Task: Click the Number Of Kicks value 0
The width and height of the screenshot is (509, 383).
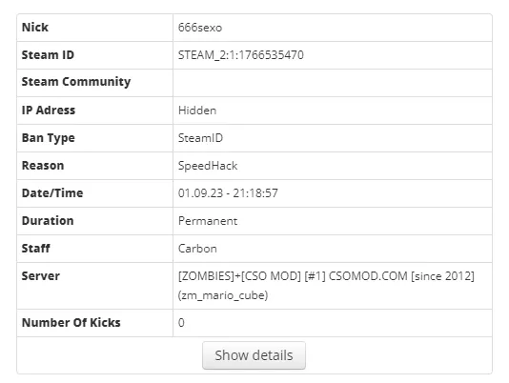Action: point(181,323)
